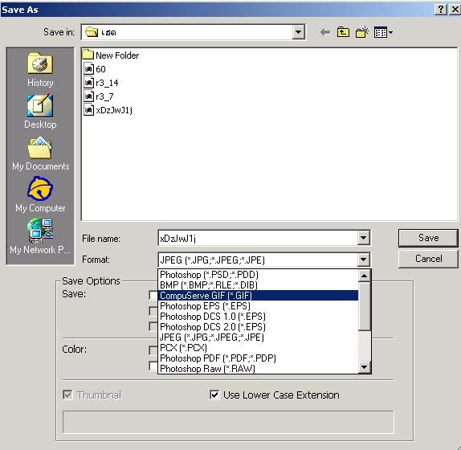
Task: Click the format list scrollbar thumb
Action: point(365,306)
